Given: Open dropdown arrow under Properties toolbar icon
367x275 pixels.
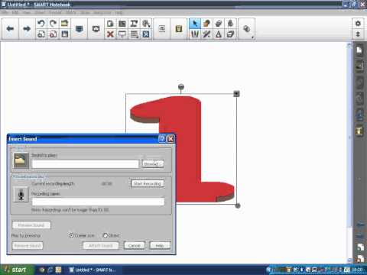Looking at the screenshot, I should click(252, 37).
